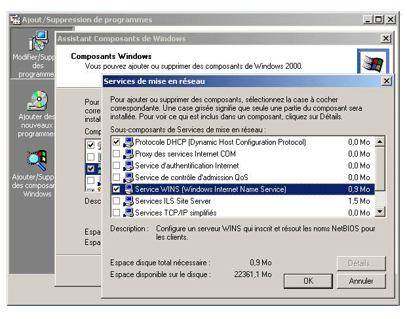Select the 'Service d'authentification Internet' row
This screenshot has height=319, width=407.
(243, 166)
